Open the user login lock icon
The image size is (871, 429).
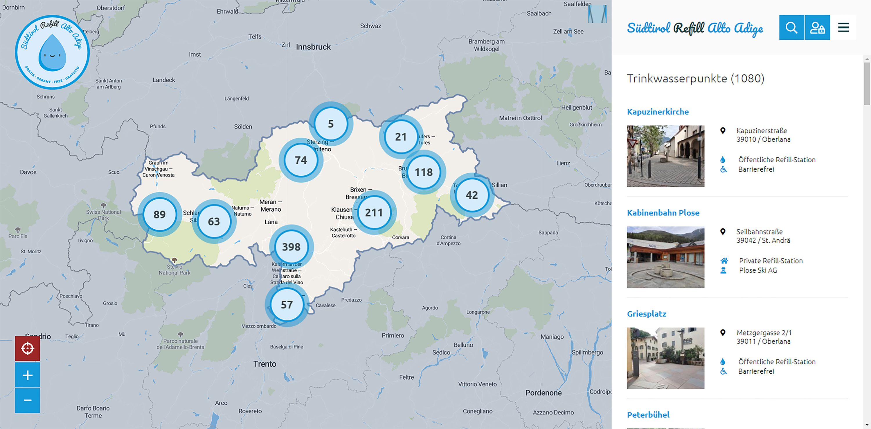tap(817, 27)
